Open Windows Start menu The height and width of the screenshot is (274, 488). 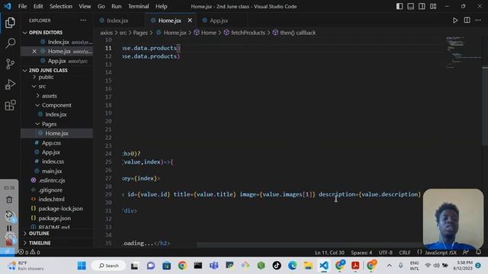pos(82,266)
